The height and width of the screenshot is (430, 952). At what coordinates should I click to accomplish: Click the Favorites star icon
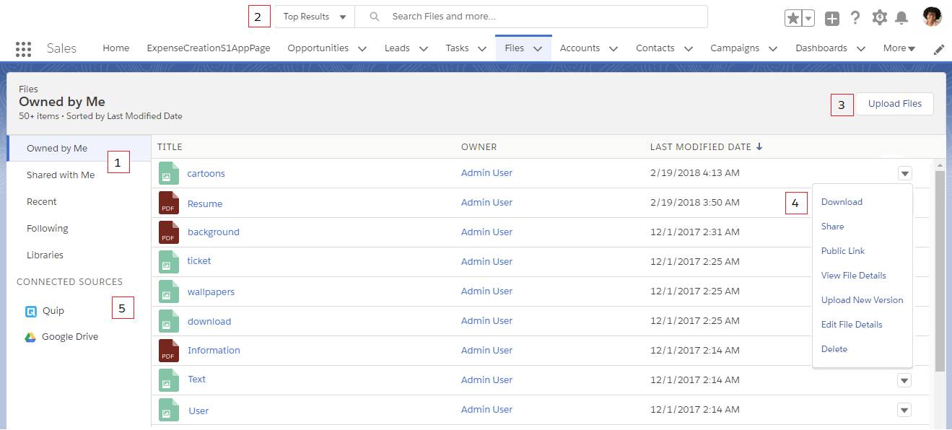click(793, 19)
